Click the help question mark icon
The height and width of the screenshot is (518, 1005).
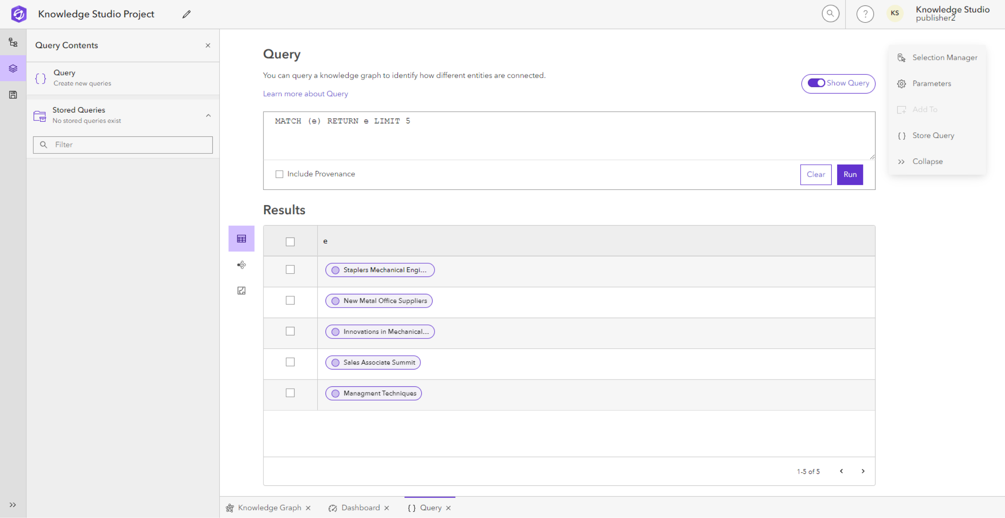coord(865,13)
